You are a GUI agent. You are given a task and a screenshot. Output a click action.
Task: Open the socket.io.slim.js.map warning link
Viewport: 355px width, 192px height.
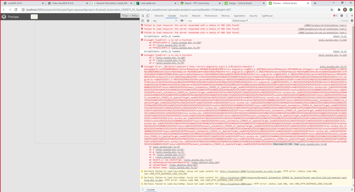pos(250,171)
